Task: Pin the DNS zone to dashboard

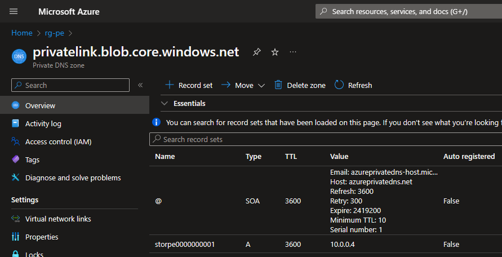Action: click(256, 52)
